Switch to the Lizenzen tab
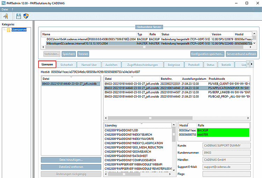This screenshot has height=178, width=262. pos(47,64)
